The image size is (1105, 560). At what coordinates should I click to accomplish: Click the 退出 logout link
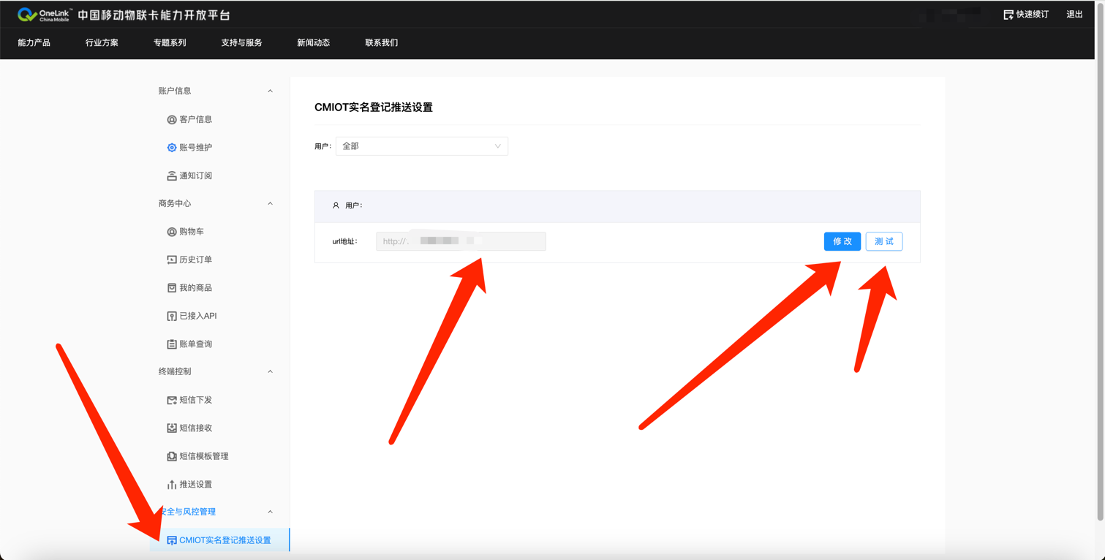pos(1074,15)
